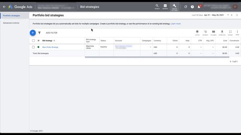The width and height of the screenshot is (241, 135).
Task: Open the Layers view icon in the table toolbar
Action: (197, 33)
